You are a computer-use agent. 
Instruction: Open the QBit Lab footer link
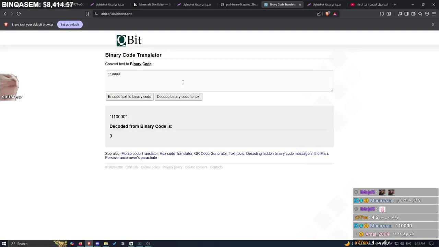tap(132, 167)
